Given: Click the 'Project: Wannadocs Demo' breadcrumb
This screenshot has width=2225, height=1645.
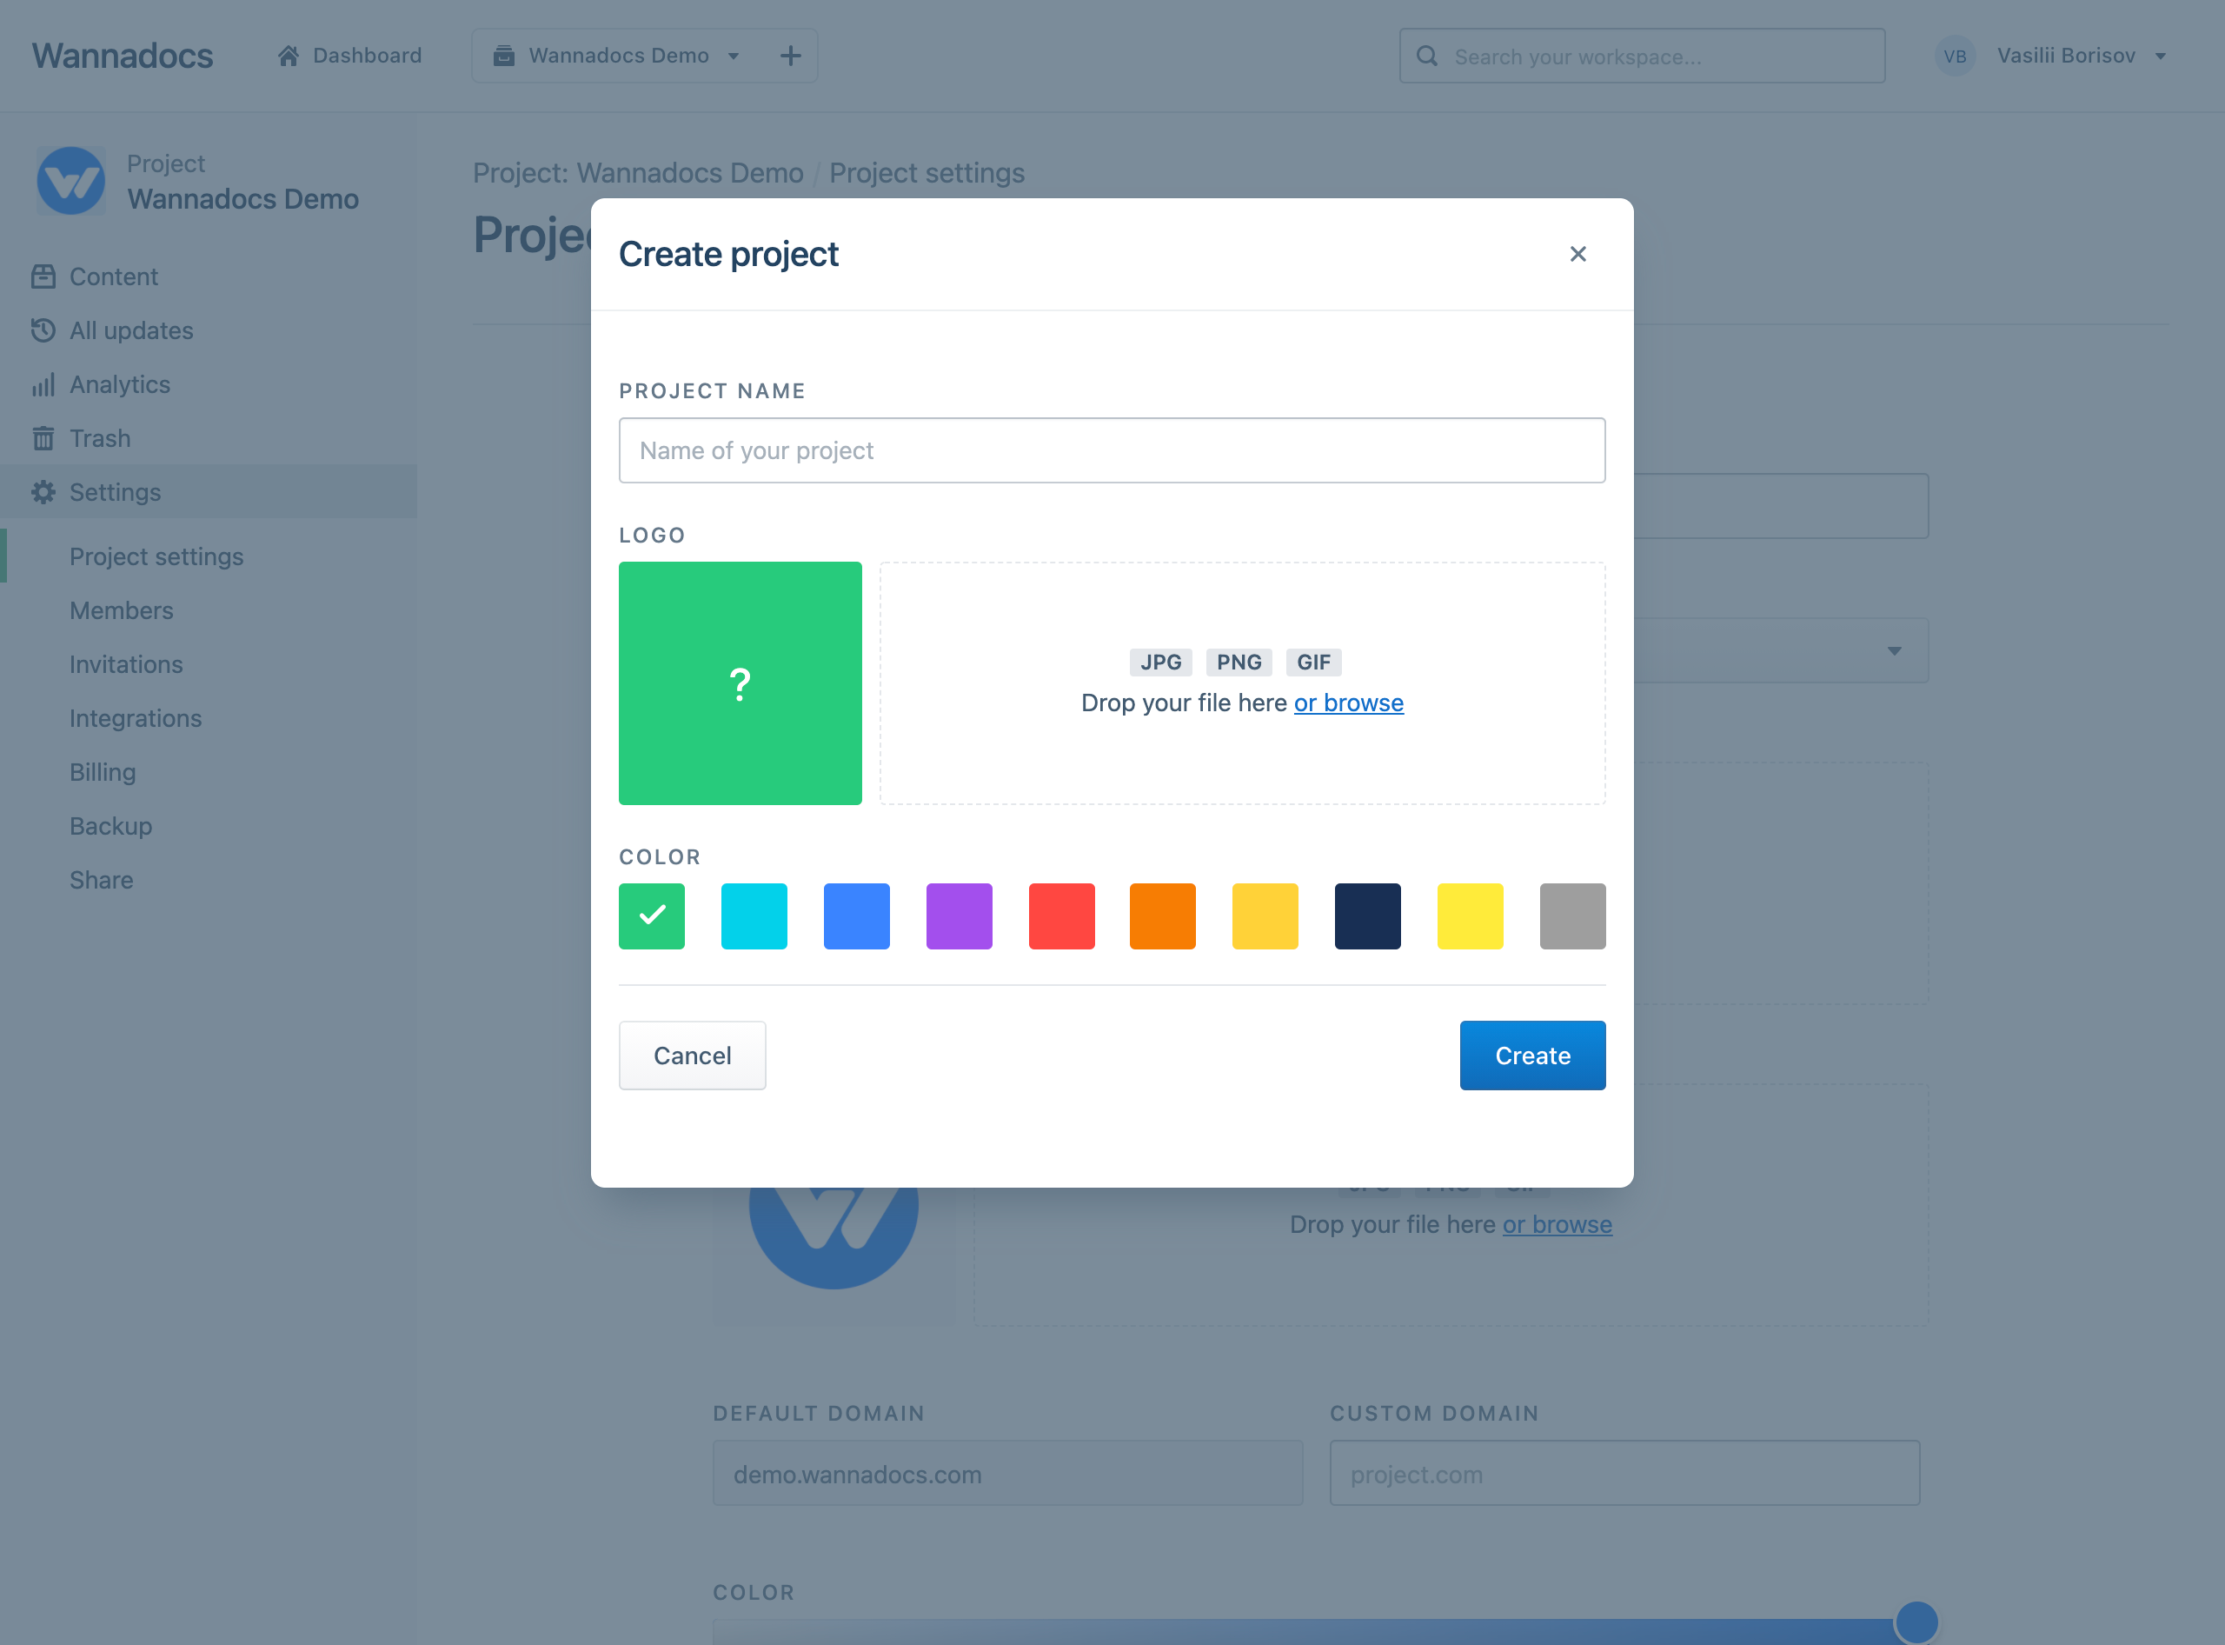Looking at the screenshot, I should pyautogui.click(x=638, y=173).
